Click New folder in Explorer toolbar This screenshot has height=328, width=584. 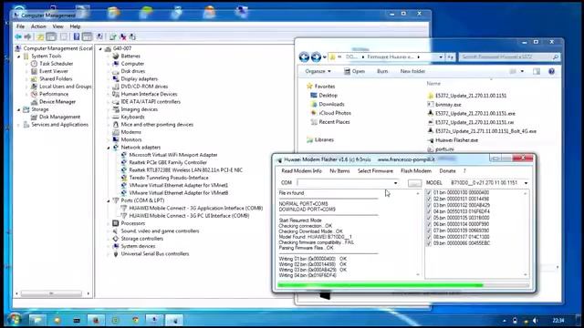(412, 71)
